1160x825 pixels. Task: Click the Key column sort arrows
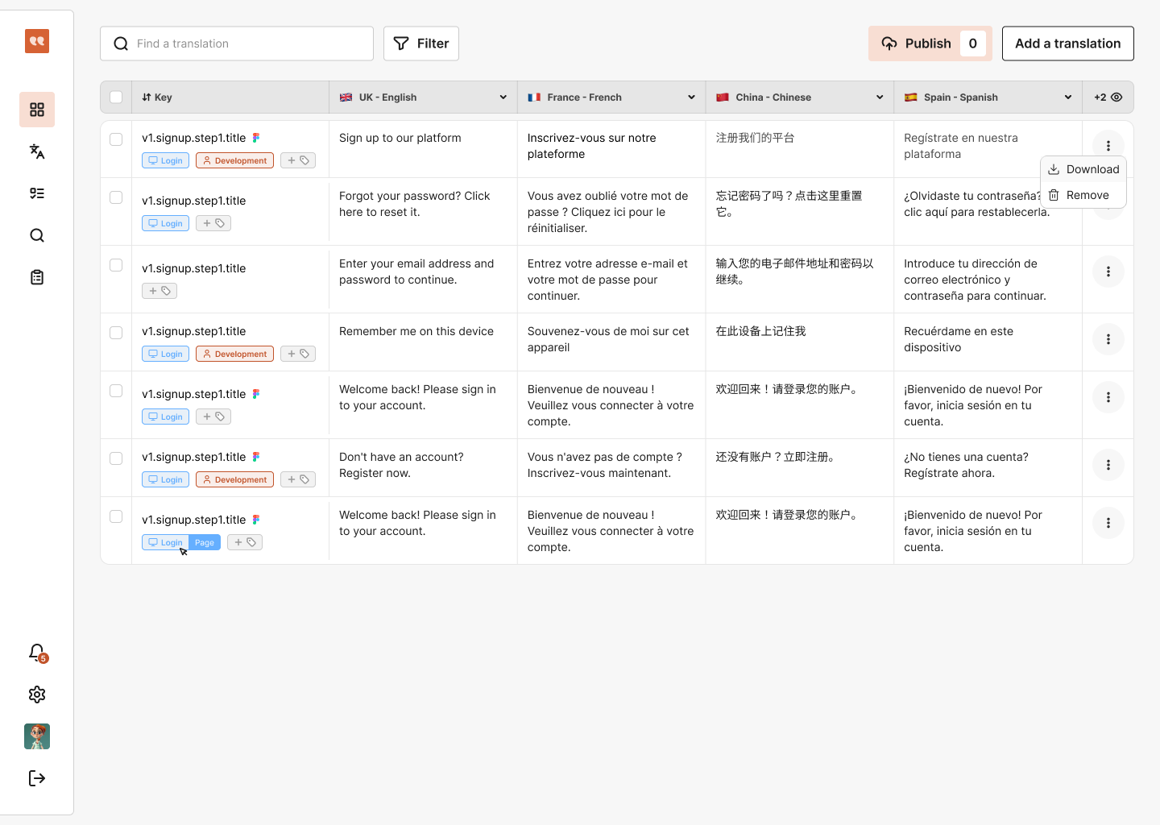pyautogui.click(x=147, y=97)
